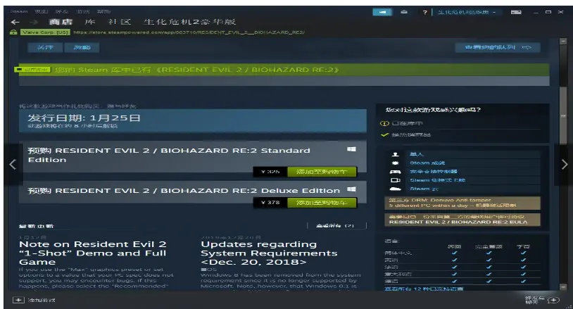See all 12 supported languages link

coord(424,289)
